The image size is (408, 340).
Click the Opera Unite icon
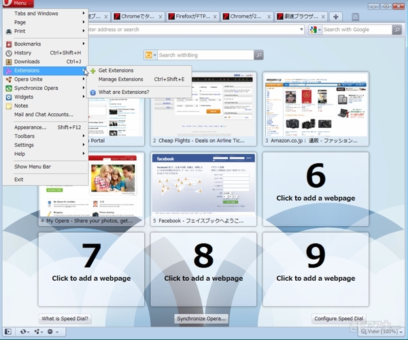pos(9,80)
